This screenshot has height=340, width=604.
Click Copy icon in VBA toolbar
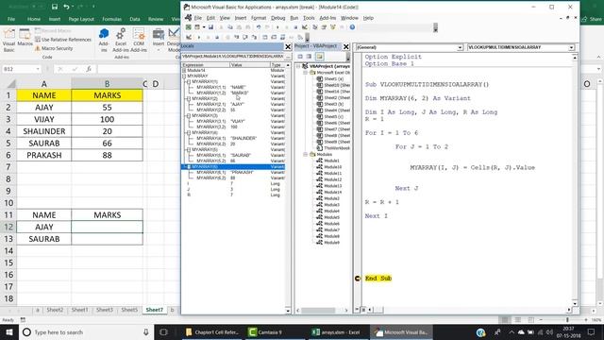pyautogui.click(x=230, y=27)
